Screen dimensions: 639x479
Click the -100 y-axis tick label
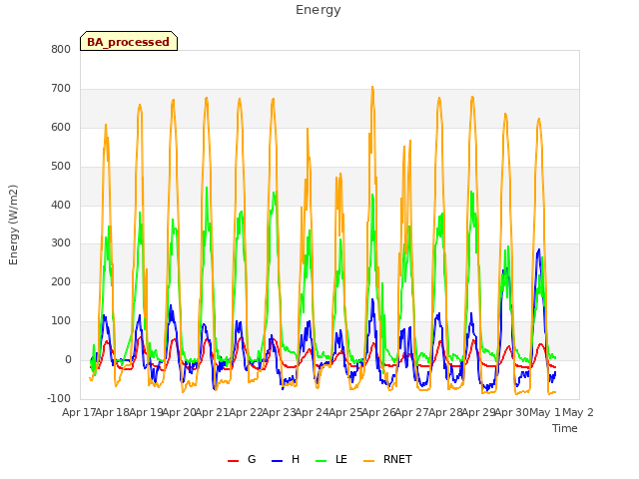tap(59, 398)
